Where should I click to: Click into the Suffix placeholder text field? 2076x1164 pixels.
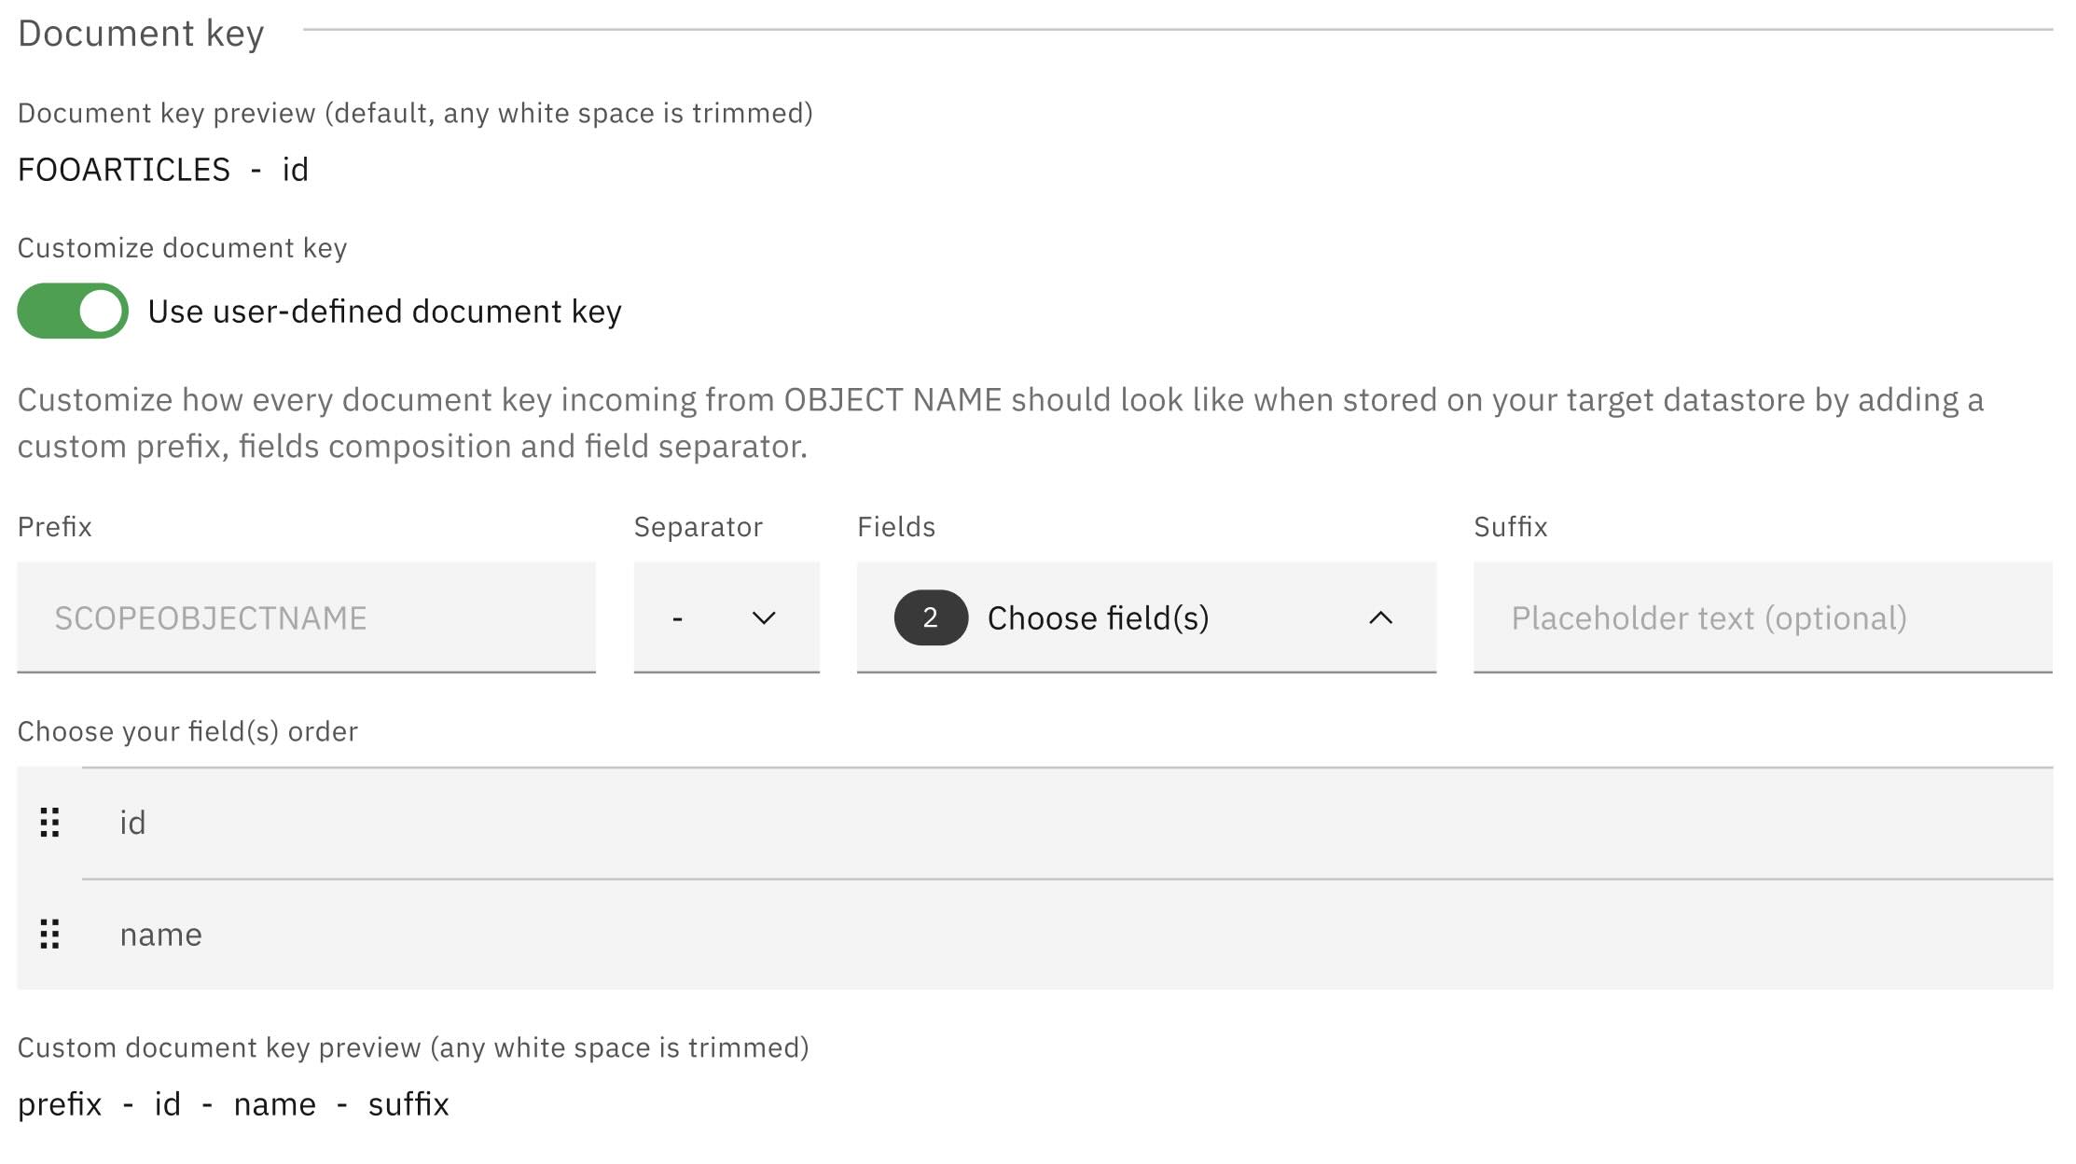(x=1763, y=617)
